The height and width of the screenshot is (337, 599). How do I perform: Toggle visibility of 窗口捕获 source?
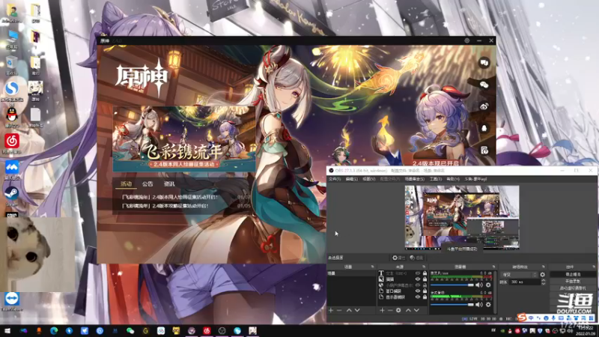pyautogui.click(x=418, y=291)
